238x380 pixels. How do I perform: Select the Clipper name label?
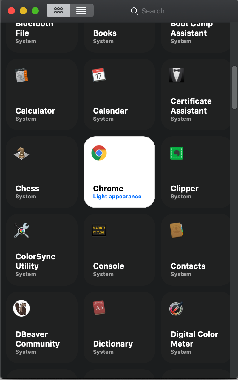tap(185, 189)
